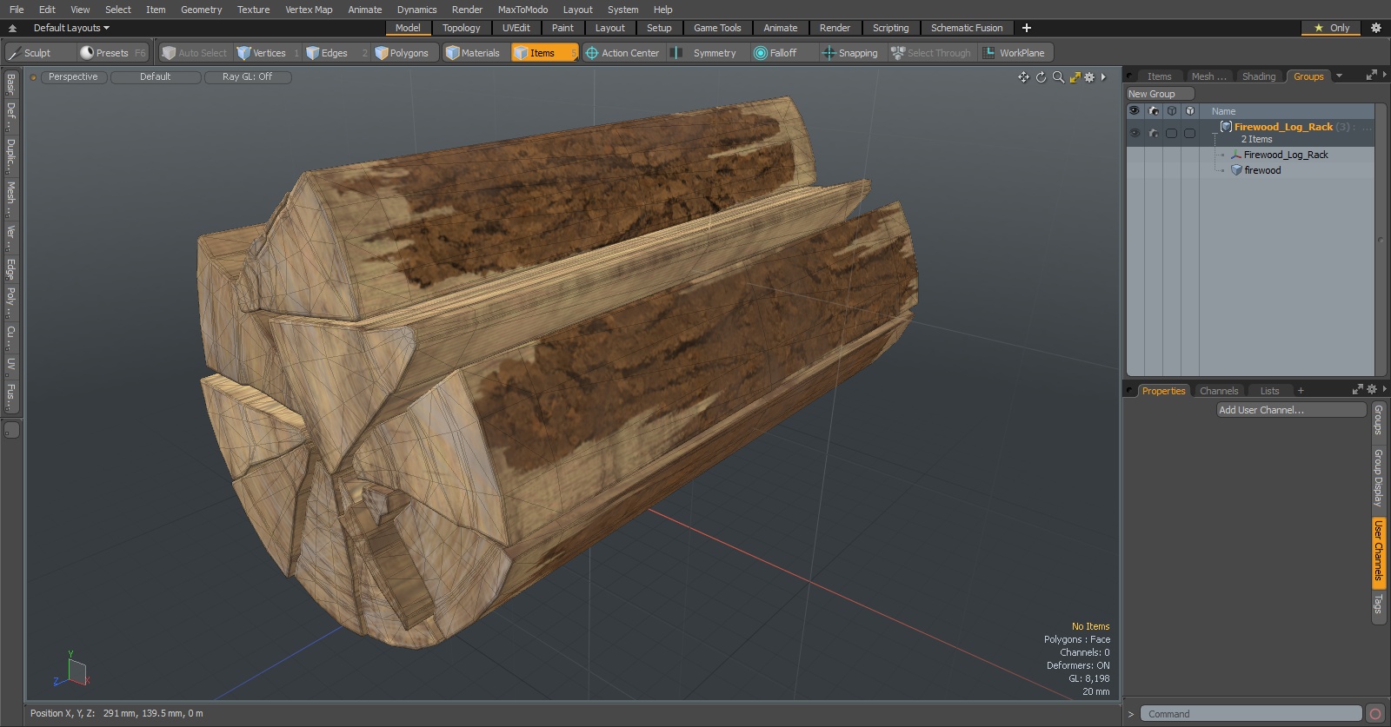Viewport: 1391px width, 727px height.
Task: Click the home icon beside Default Layouts
Action: (12, 28)
